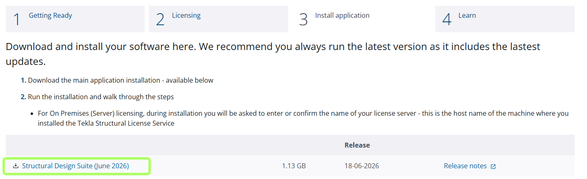Go to the Learn step tab
587x179 pixels.
pyautogui.click(x=505, y=19)
